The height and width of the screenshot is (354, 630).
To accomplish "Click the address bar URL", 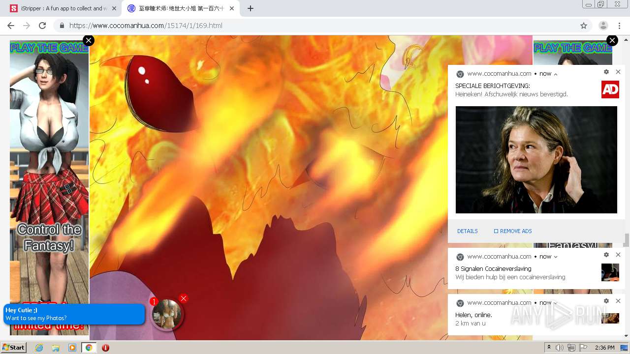I will (146, 26).
